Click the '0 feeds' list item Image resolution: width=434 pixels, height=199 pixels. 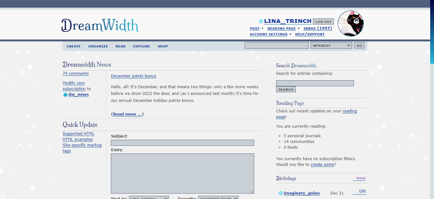(x=291, y=148)
